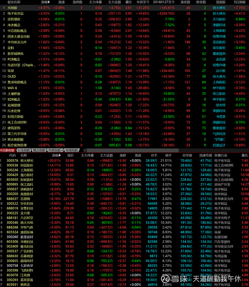
Task: Open the 行业指数 tab
Action: 23,150
